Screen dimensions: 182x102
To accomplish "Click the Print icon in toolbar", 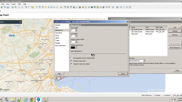I will pos(13,7).
